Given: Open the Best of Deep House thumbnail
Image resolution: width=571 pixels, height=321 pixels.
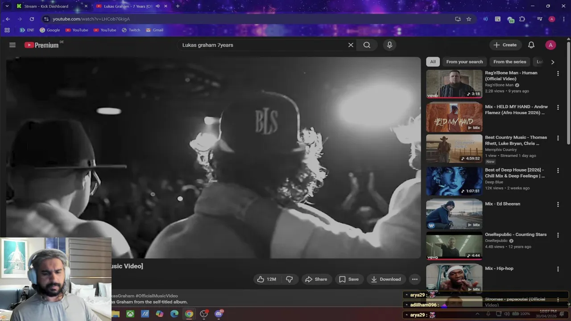Looking at the screenshot, I should click(454, 181).
